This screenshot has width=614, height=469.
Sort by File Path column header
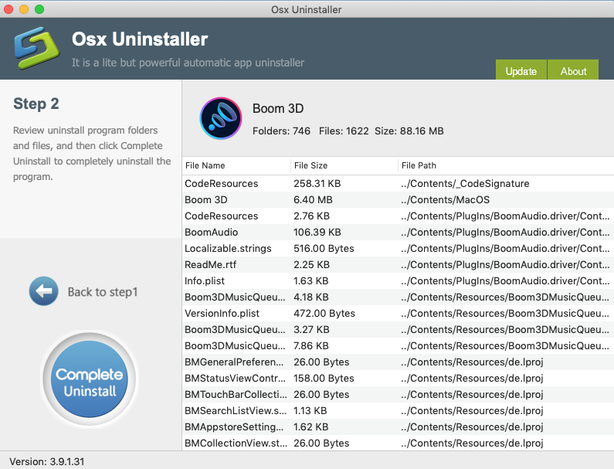(x=419, y=165)
